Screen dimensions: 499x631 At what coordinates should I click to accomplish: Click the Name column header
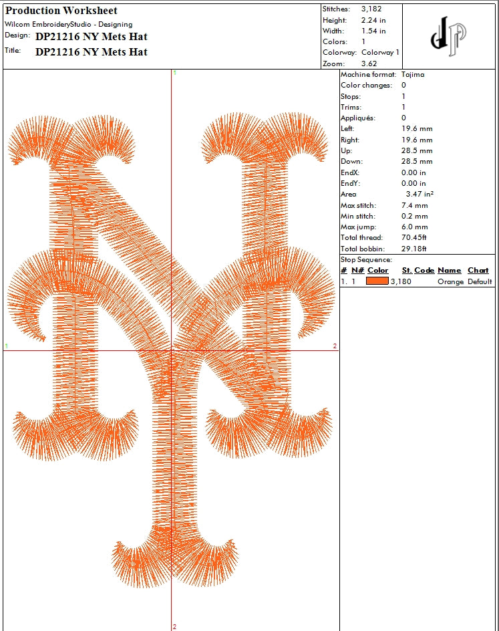(449, 271)
